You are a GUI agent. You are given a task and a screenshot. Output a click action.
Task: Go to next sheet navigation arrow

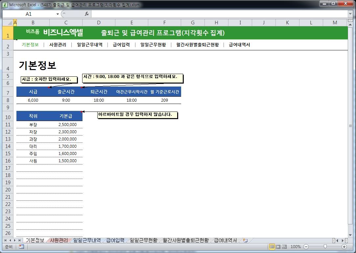pos(15,240)
